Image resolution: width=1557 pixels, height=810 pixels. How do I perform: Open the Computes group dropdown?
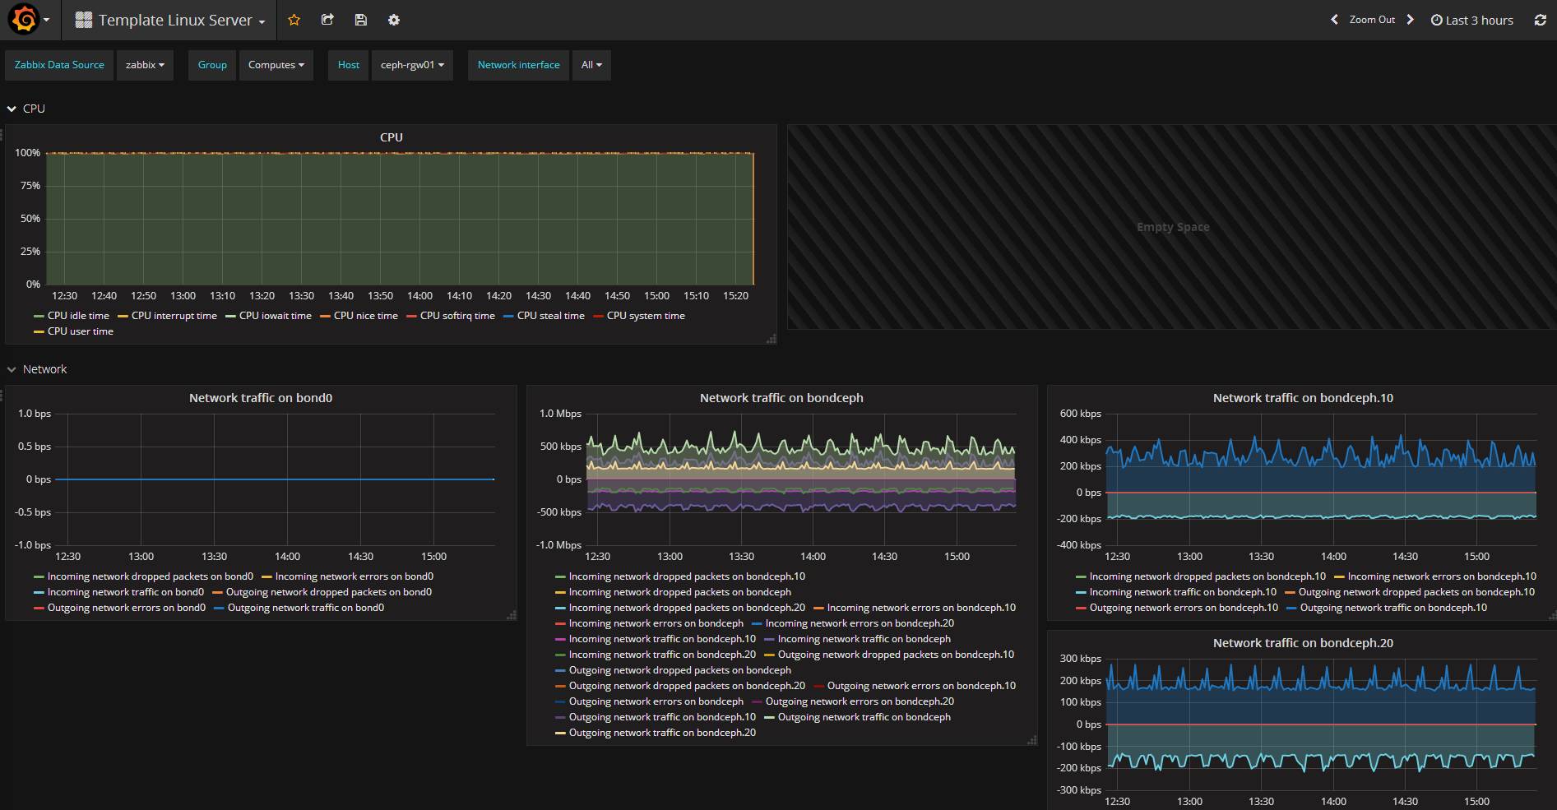pyautogui.click(x=276, y=65)
